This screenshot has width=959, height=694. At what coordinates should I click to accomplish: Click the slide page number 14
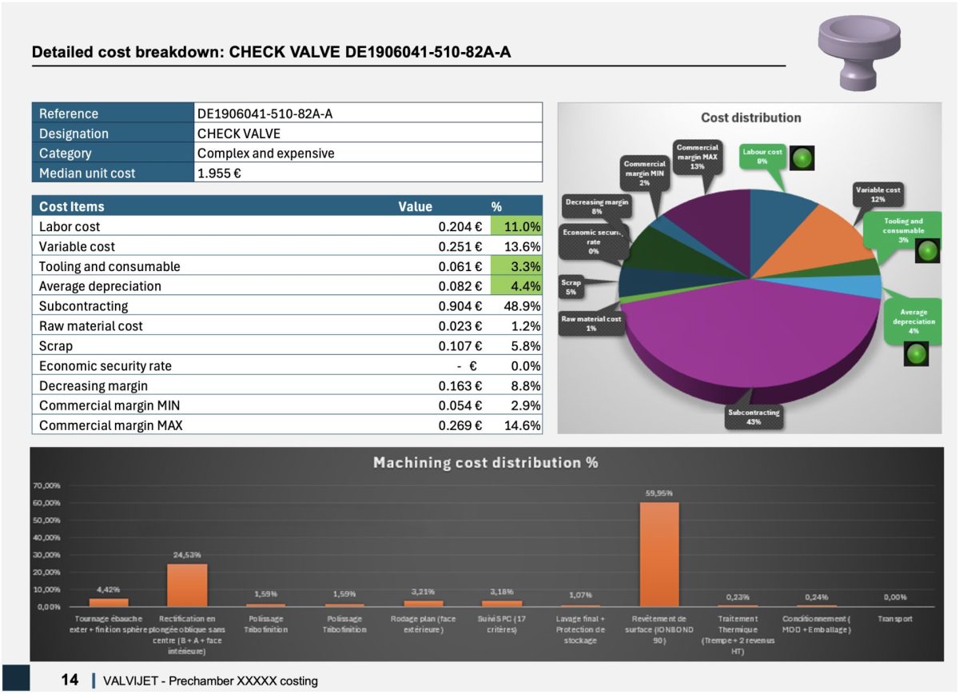point(70,680)
